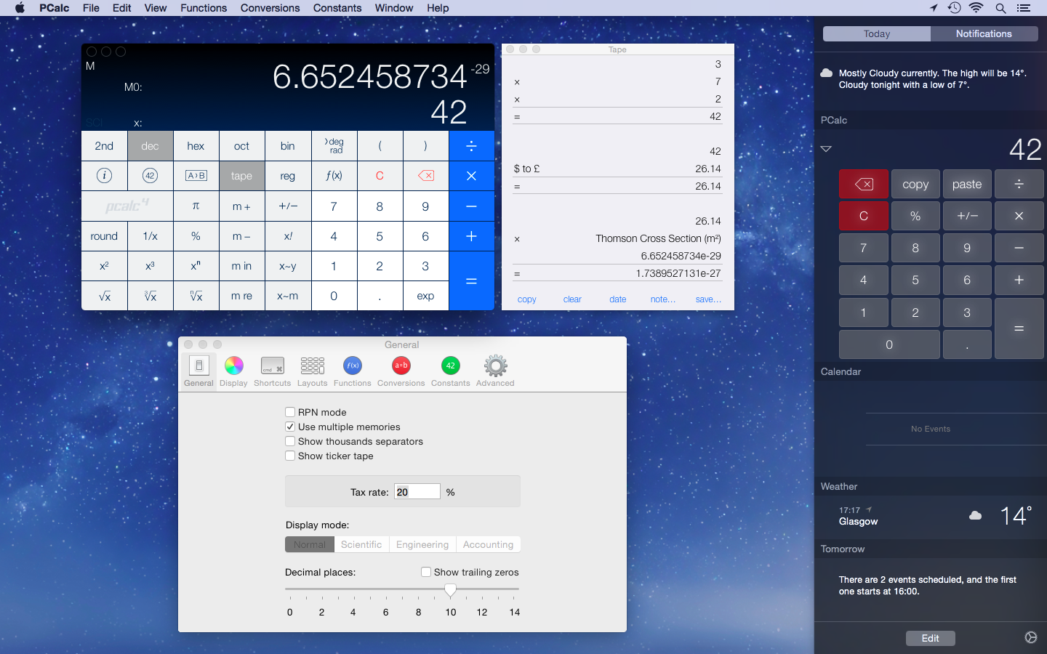Click the clear link in Tape window
Screen dimensions: 1047x654
click(x=572, y=299)
